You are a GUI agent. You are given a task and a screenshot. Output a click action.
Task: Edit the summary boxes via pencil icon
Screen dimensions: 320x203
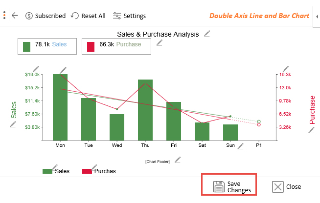click(160, 43)
